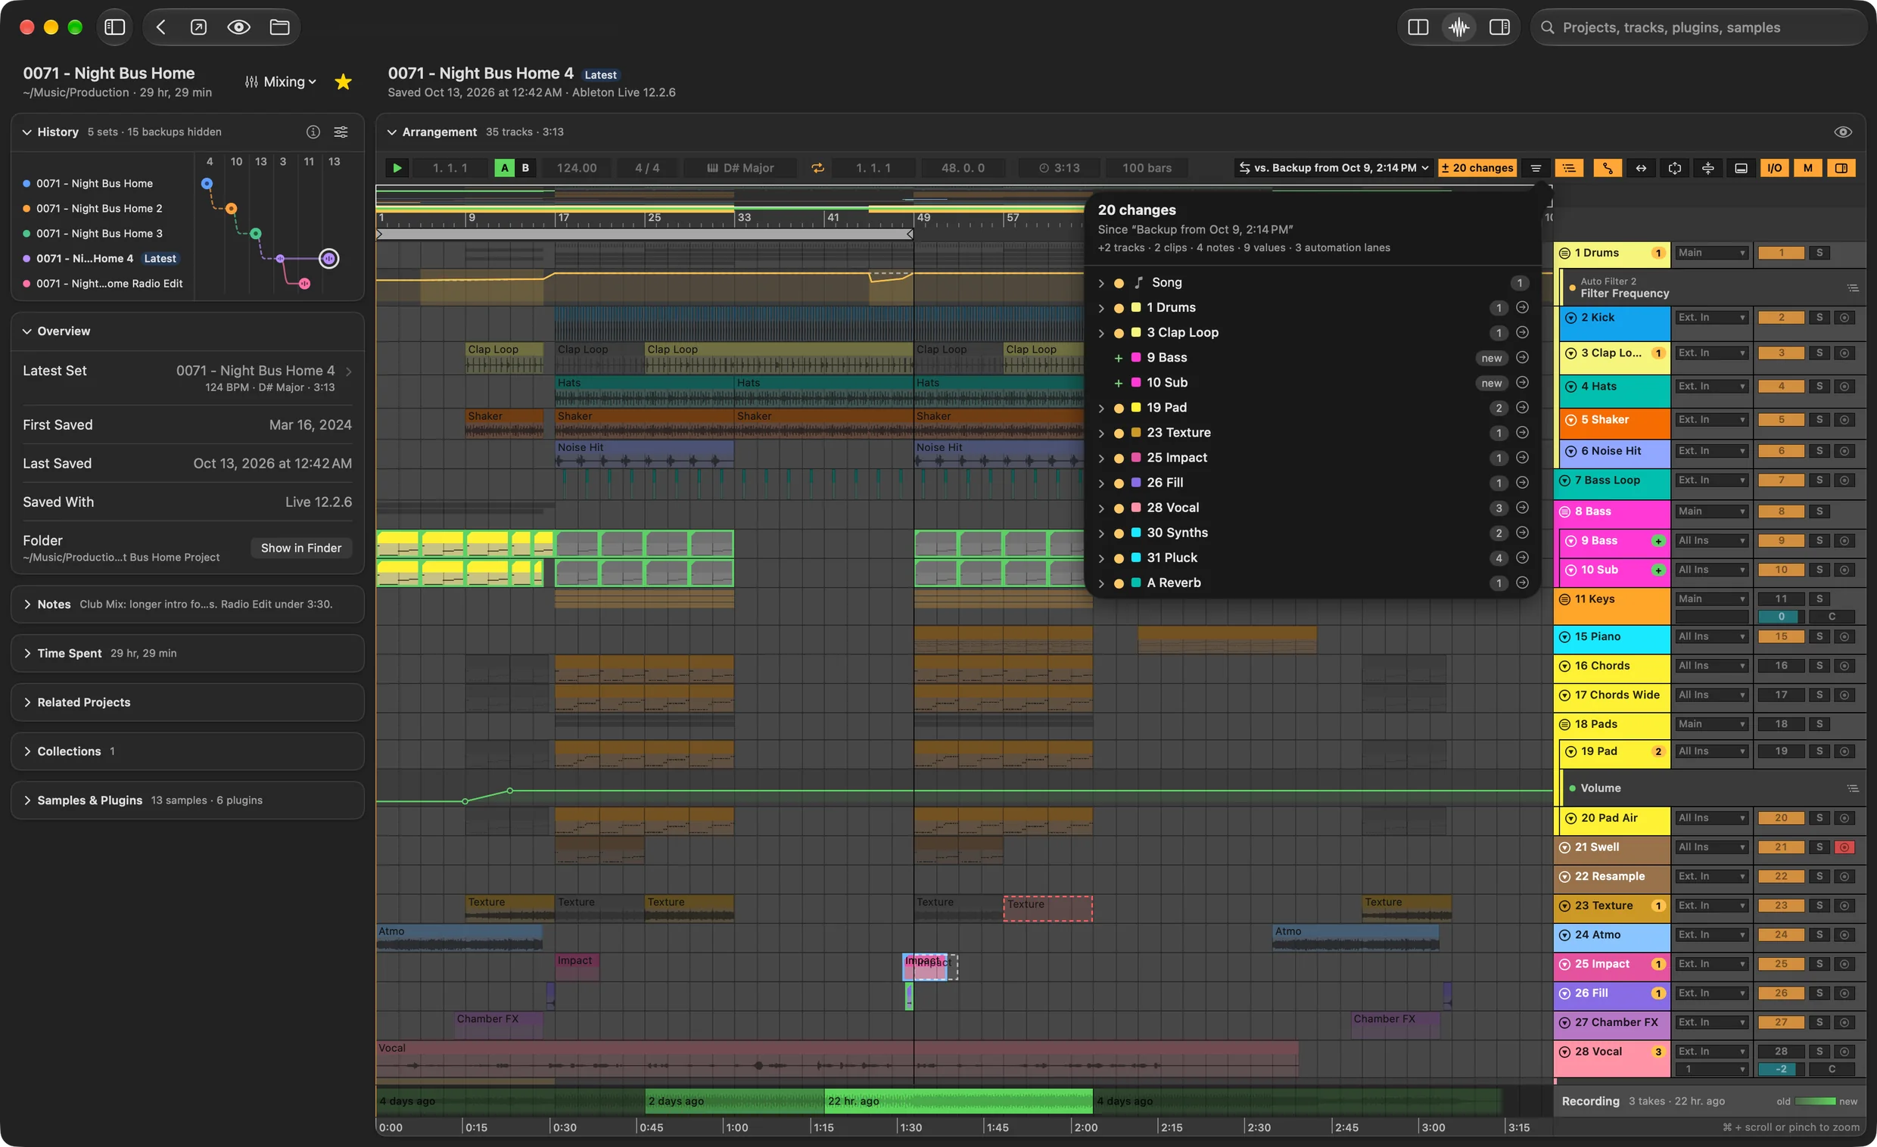The width and height of the screenshot is (1877, 1147).
Task: Open the project folder icon in top toolbar
Action: coord(279,27)
